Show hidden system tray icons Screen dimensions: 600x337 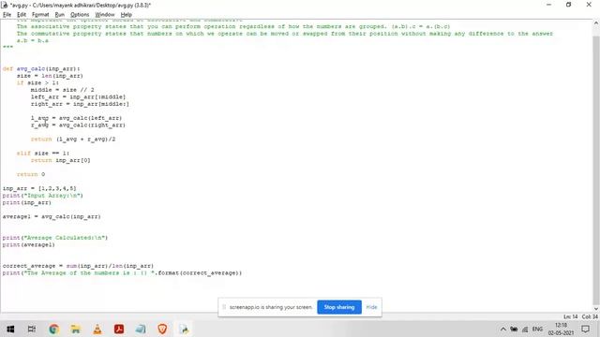tap(503, 329)
